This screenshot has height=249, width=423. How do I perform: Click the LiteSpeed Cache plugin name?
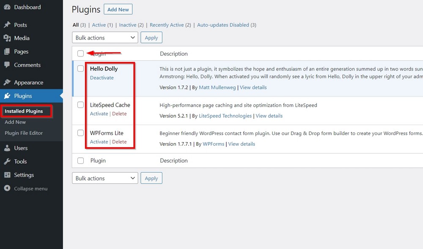click(x=110, y=105)
